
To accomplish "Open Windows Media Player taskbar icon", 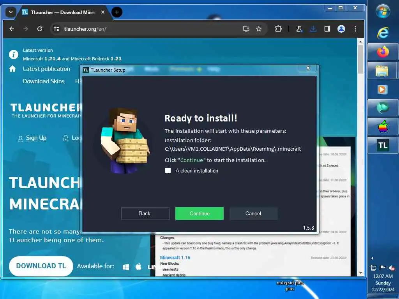I will coord(383,89).
